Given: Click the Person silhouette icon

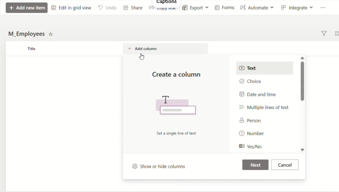Looking at the screenshot, I should (242, 120).
